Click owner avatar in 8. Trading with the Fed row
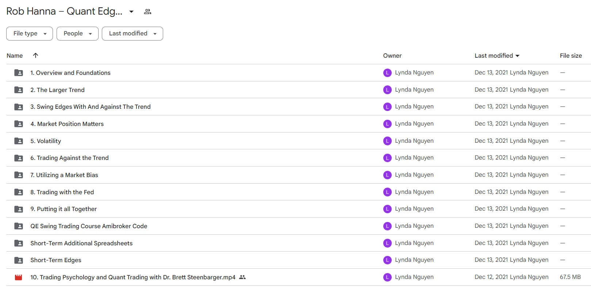Screen dimensions: 591x295 (x=387, y=192)
